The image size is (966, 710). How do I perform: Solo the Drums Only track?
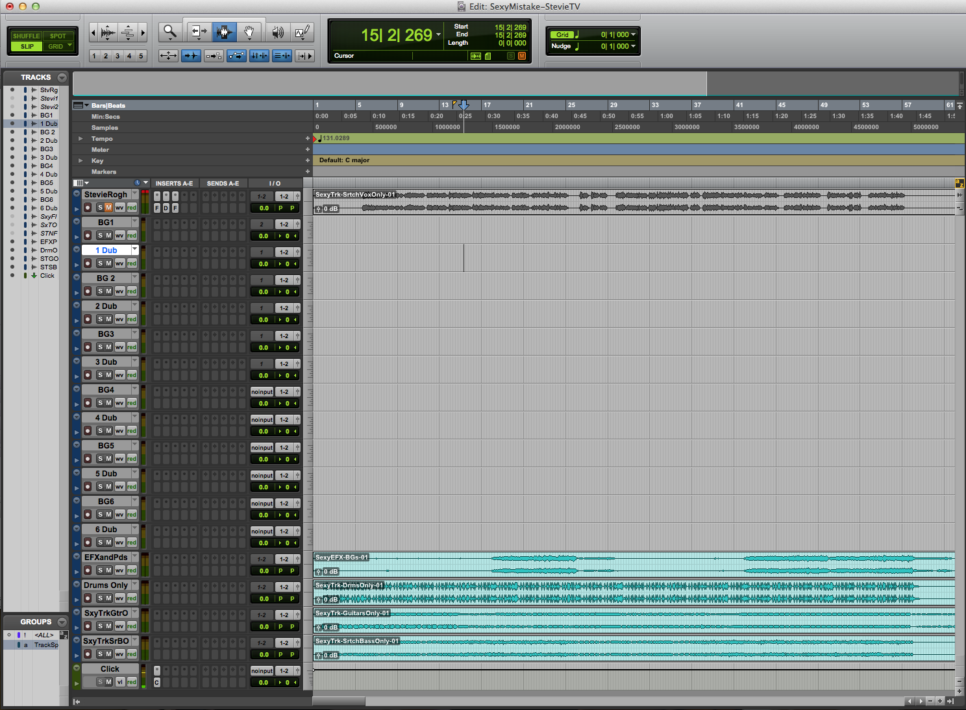[100, 598]
